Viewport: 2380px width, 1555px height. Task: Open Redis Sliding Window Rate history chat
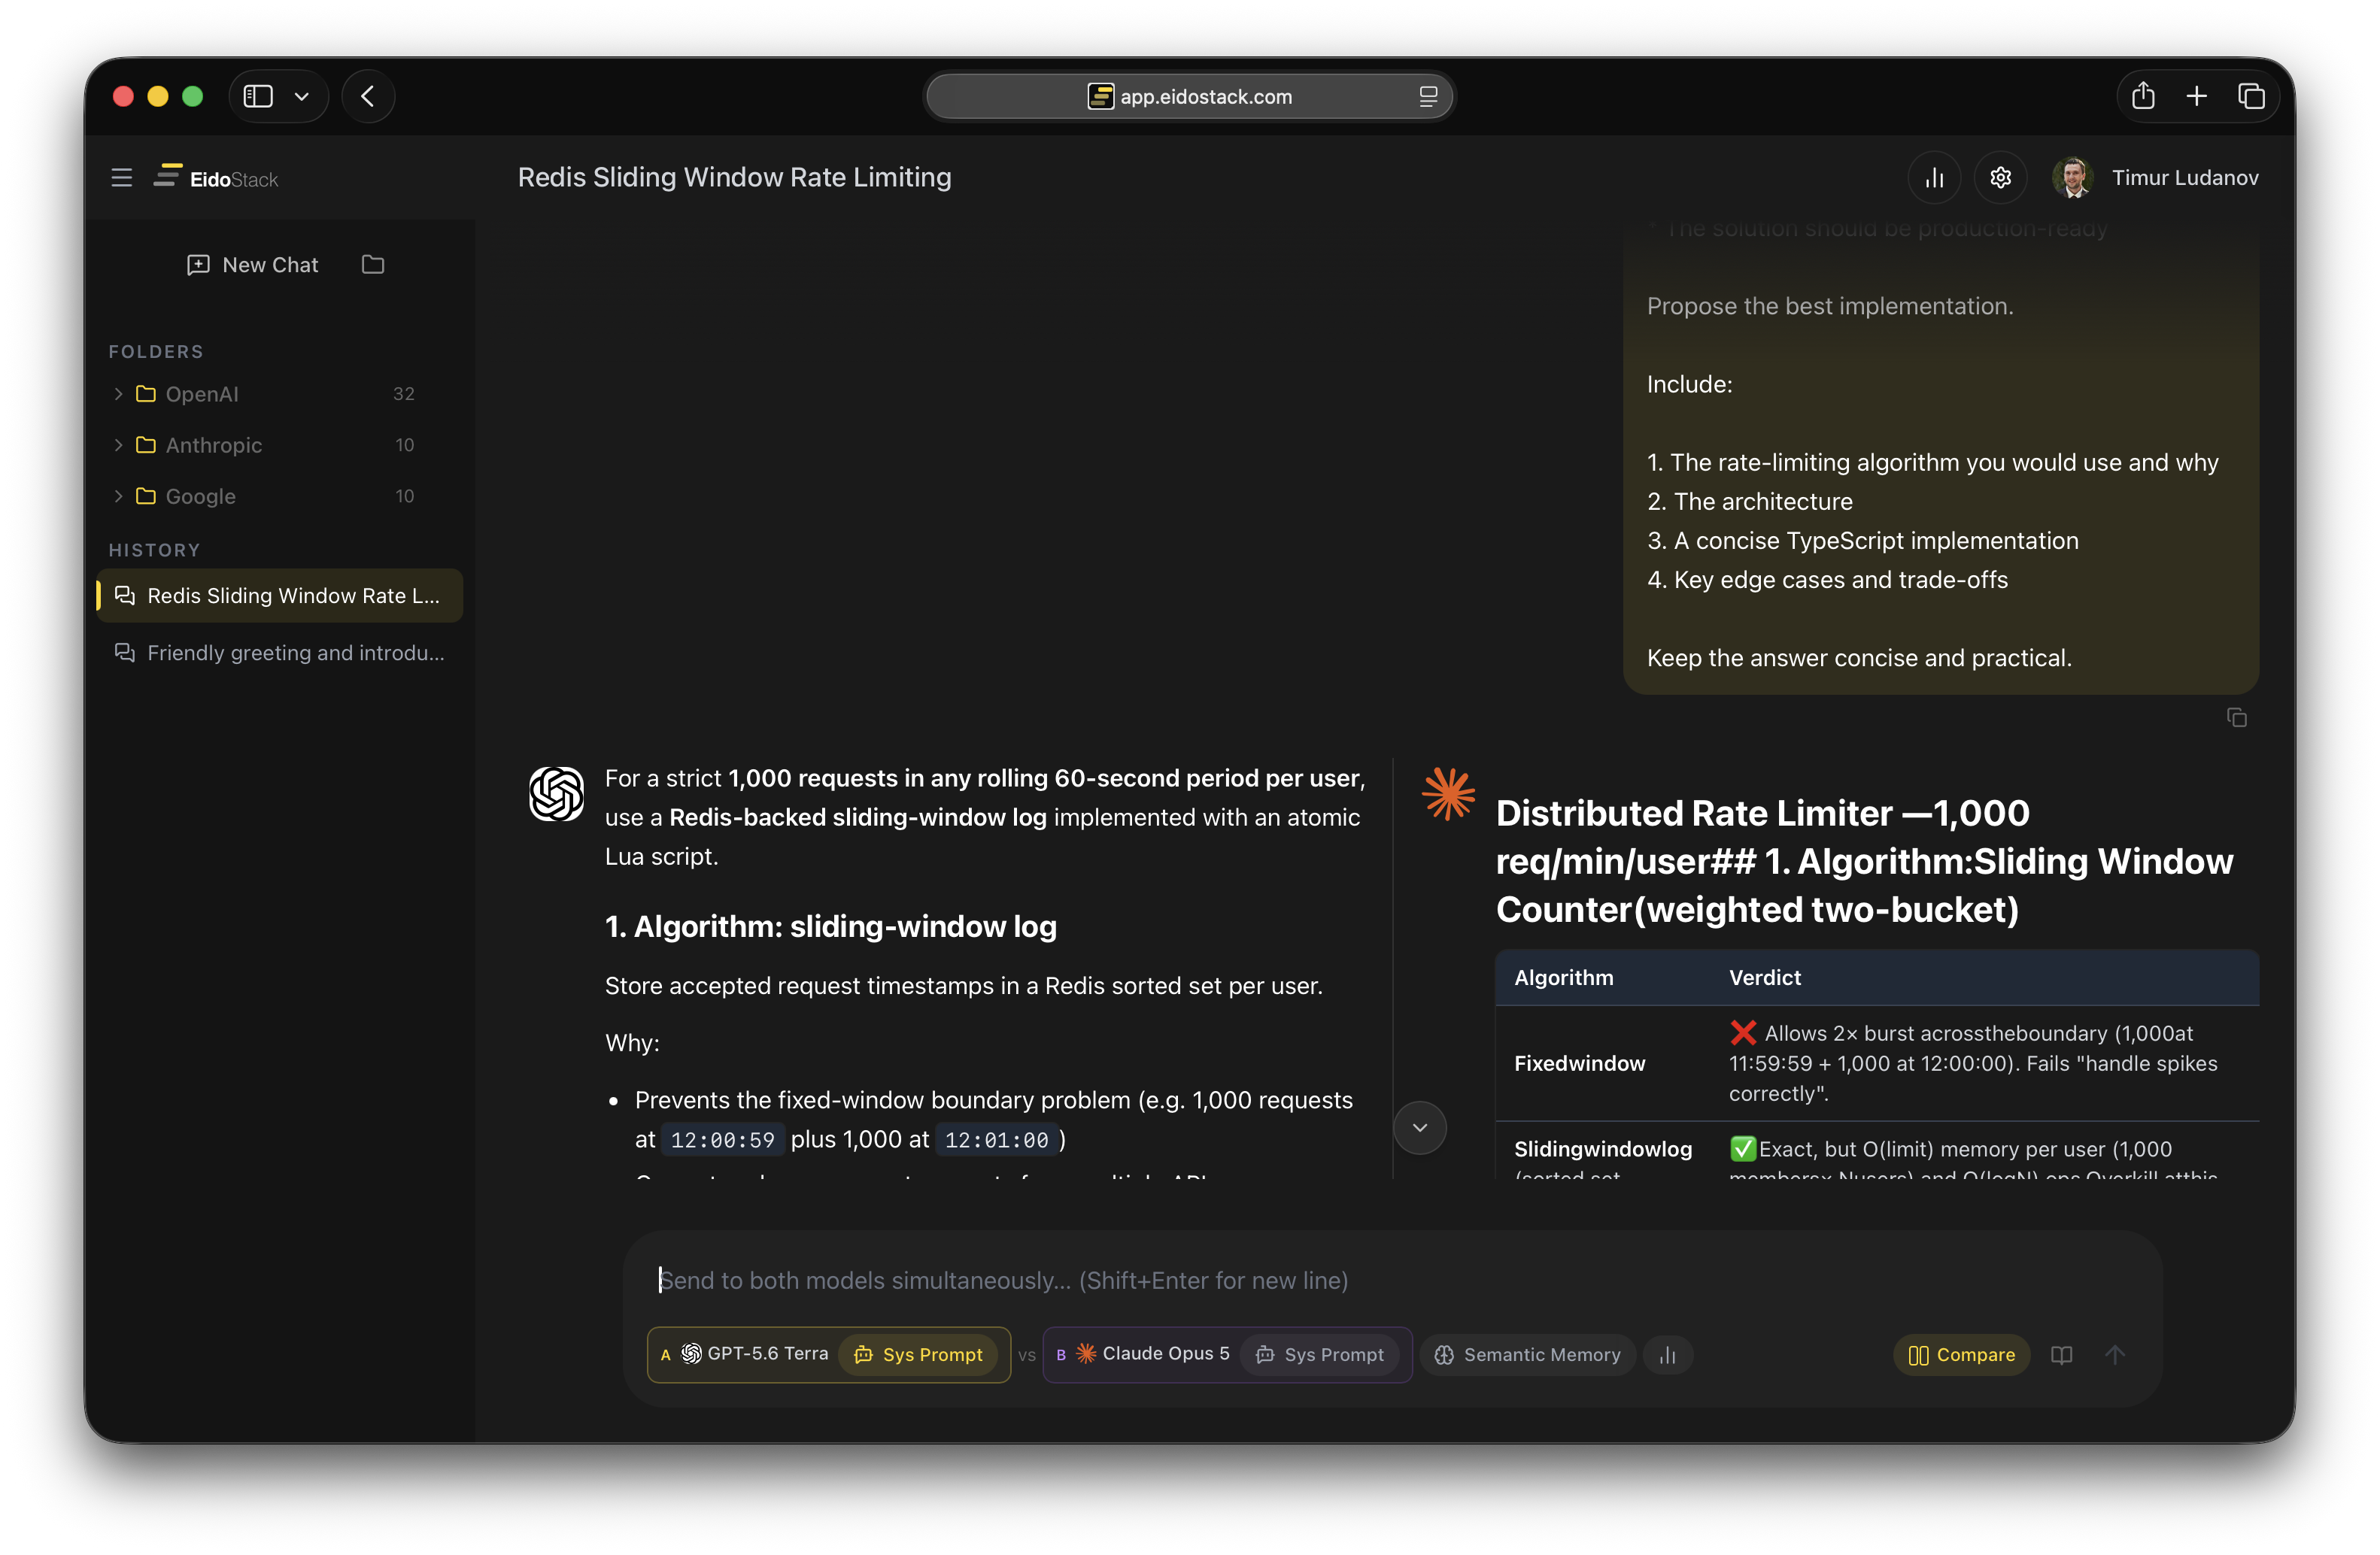coord(280,596)
